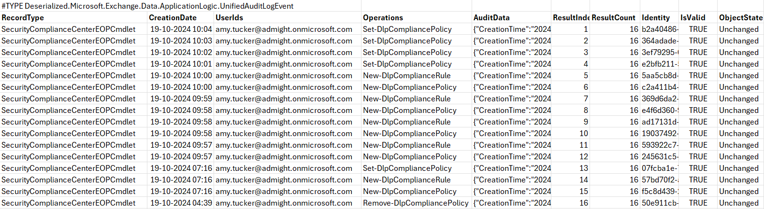764x209 pixels.
Task: Select the ResultIndex header cell
Action: (x=571, y=18)
